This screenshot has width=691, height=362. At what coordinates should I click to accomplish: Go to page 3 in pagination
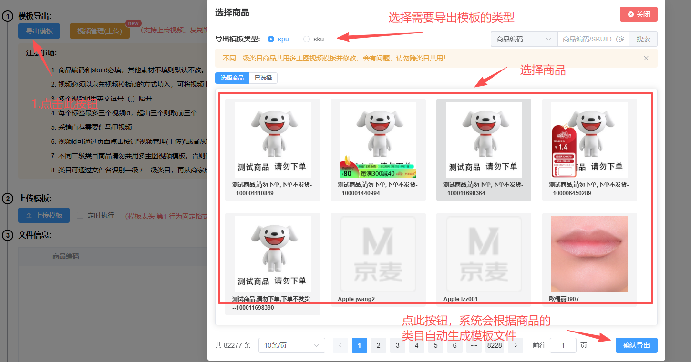click(397, 345)
